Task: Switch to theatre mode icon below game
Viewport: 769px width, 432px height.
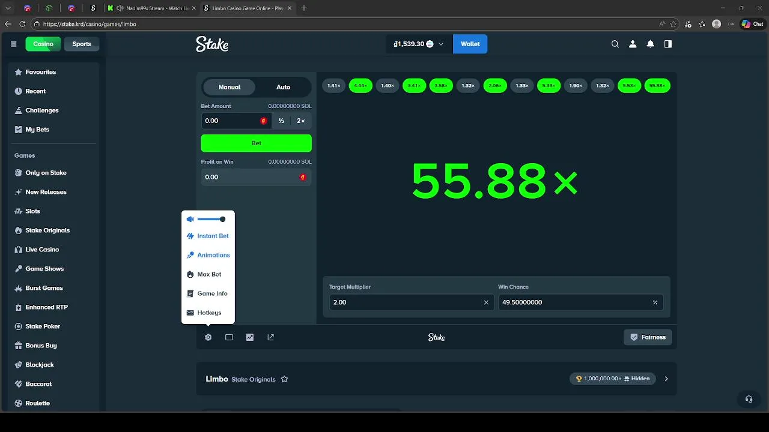Action: click(229, 337)
